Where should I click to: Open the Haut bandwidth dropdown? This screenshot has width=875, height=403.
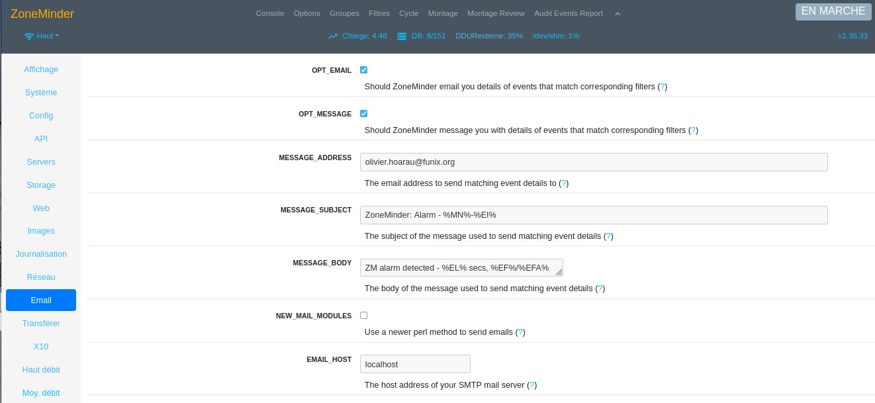coord(48,36)
